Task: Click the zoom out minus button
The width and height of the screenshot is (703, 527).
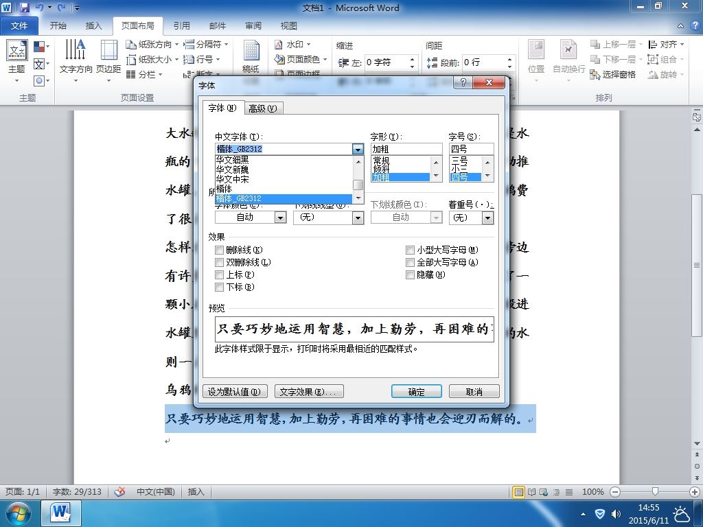Action: pos(615,492)
